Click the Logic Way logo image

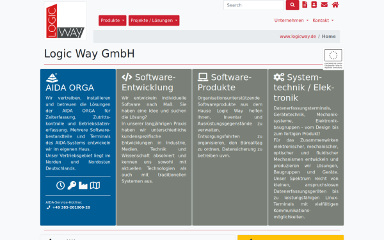click(65, 21)
